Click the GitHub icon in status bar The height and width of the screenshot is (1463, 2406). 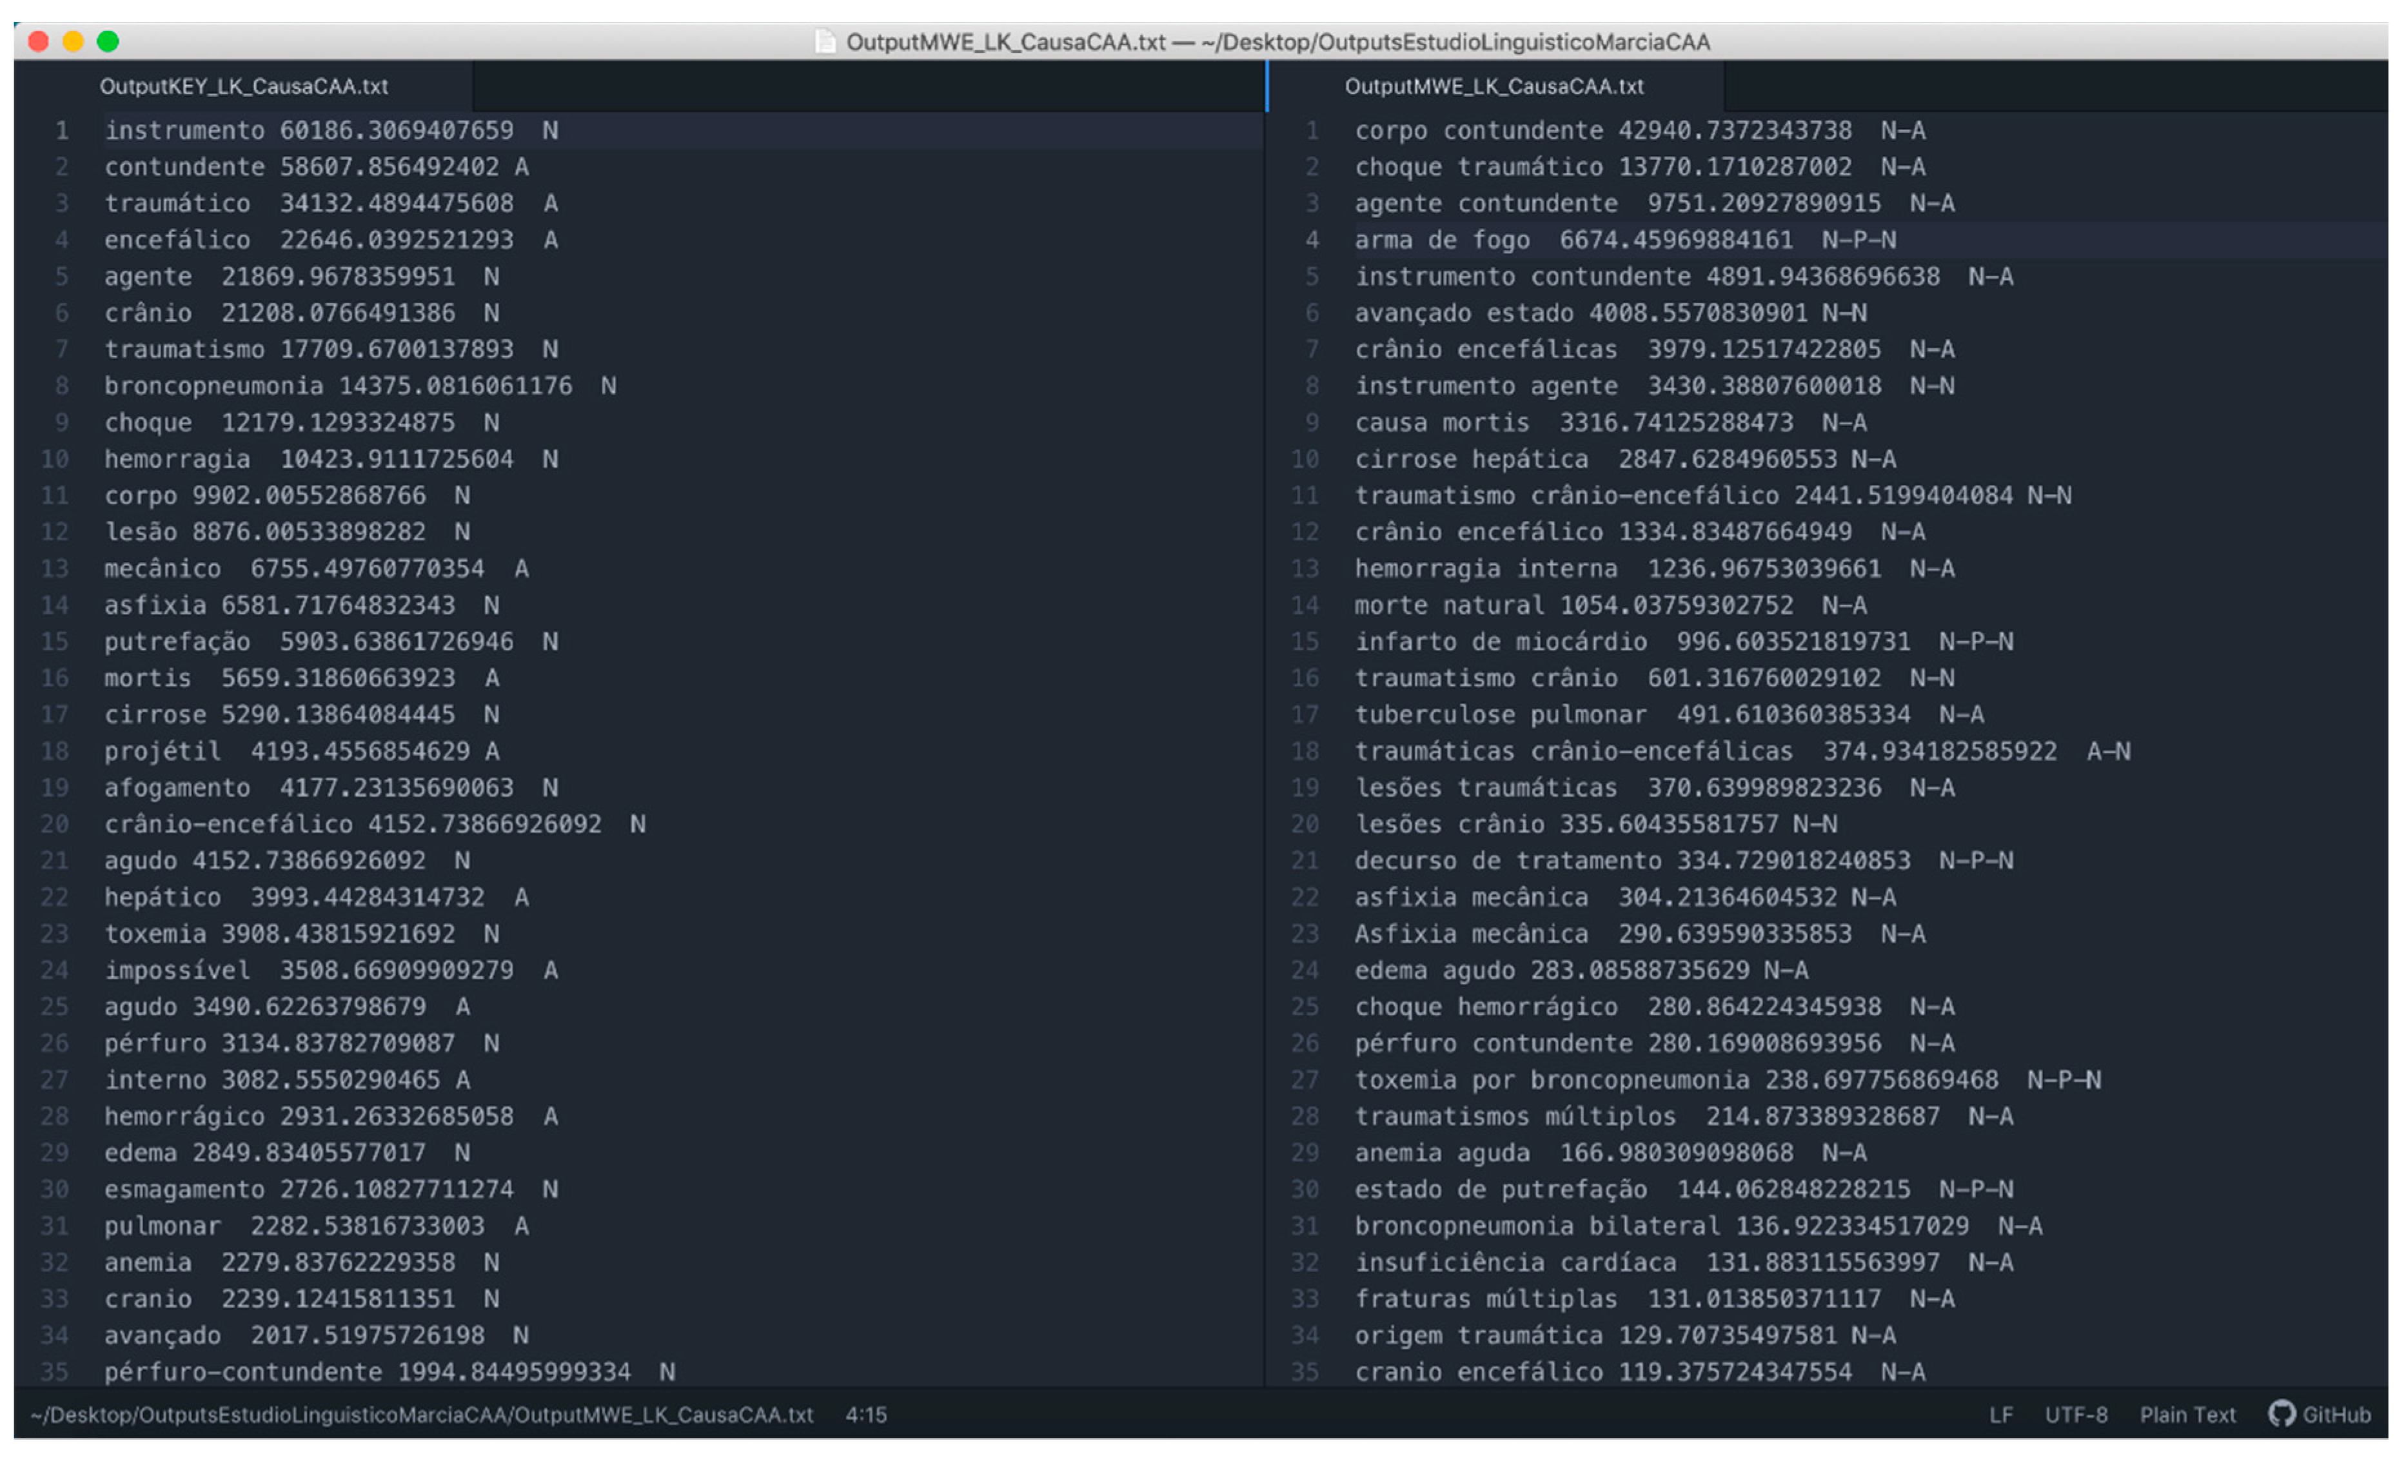point(2281,1414)
